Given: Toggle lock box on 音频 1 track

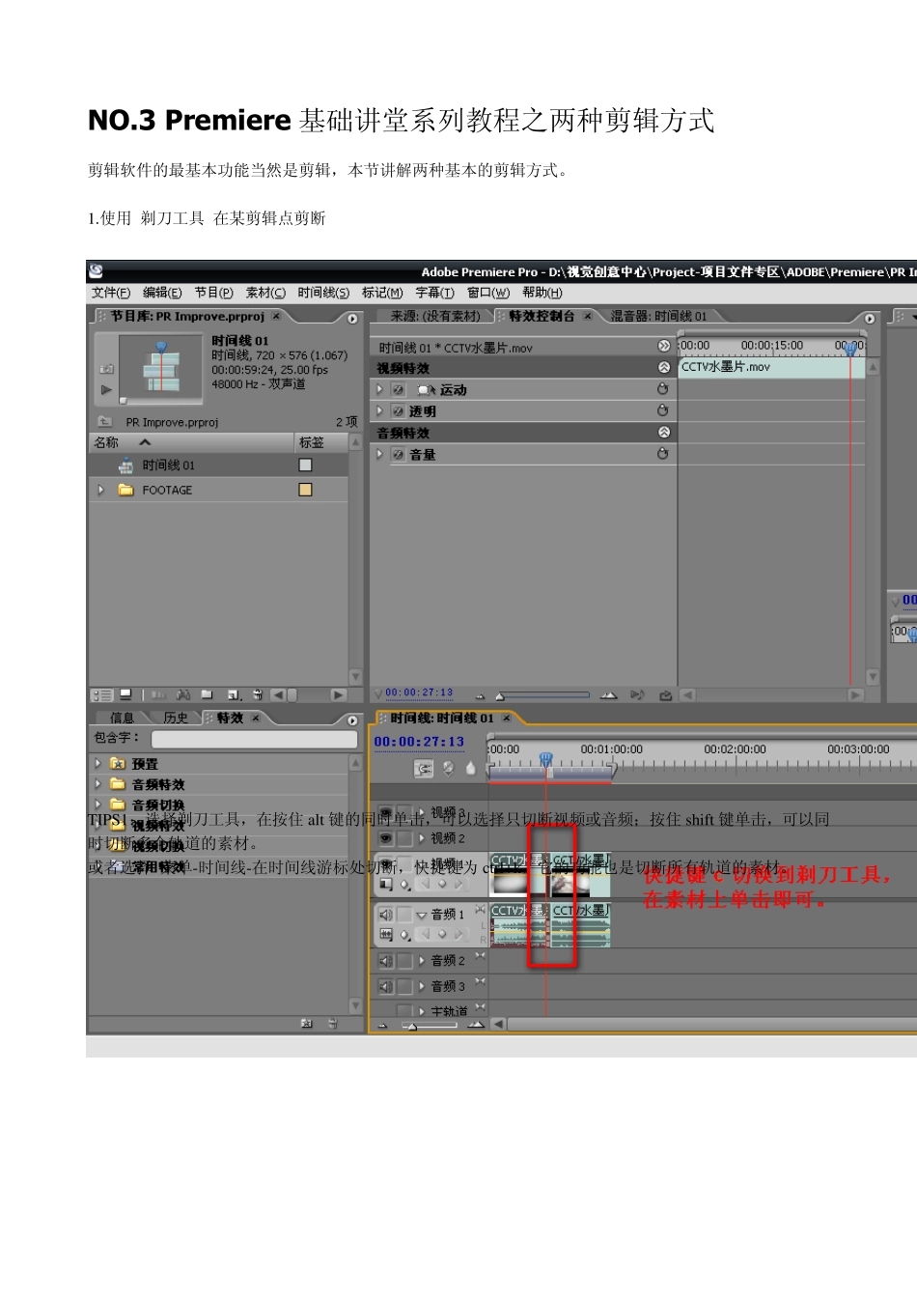Looking at the screenshot, I should pos(405,914).
